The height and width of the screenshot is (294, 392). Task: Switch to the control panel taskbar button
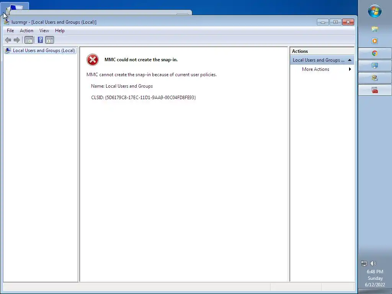375,65
